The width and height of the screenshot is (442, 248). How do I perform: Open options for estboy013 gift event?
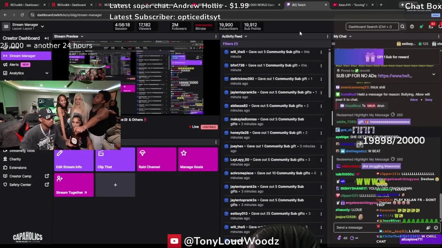pyautogui.click(x=321, y=214)
